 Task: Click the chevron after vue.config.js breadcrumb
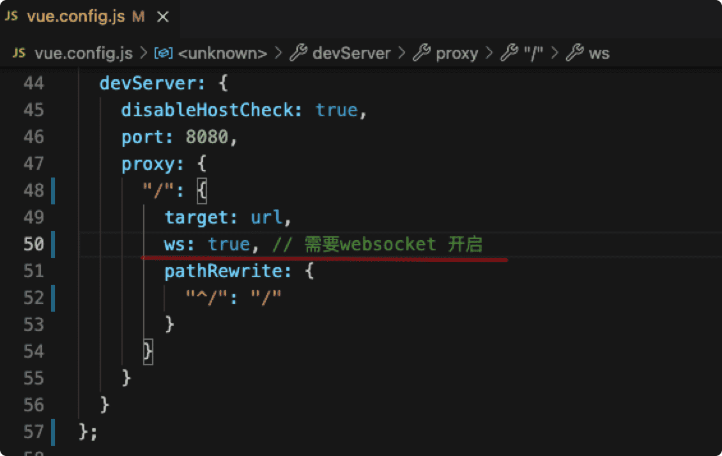click(x=144, y=53)
